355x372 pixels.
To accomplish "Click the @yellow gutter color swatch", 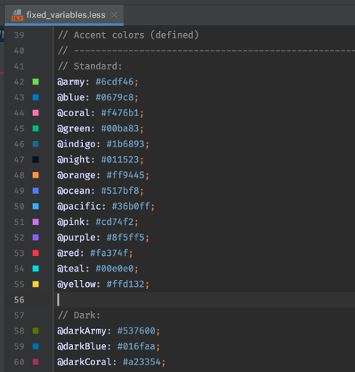I will click(35, 284).
